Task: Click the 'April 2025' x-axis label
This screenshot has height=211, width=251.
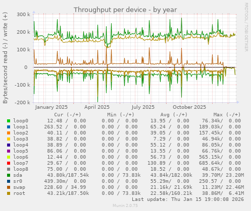Action: pyautogui.click(x=97, y=107)
